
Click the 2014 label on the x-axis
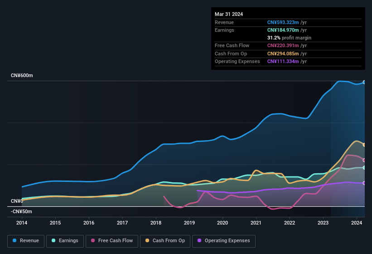(x=22, y=223)
